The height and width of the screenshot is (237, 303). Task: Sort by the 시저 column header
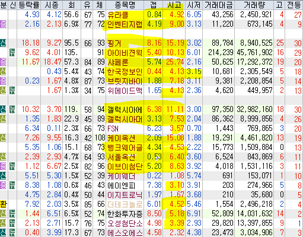[194, 5]
